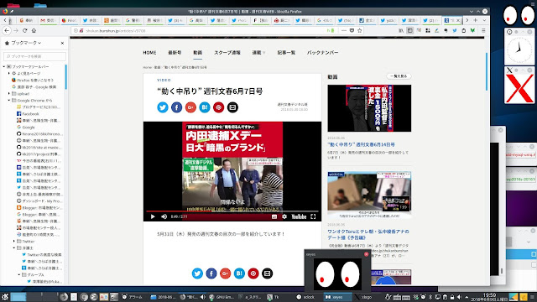Click the second sidebar video thumbnail

(369, 195)
